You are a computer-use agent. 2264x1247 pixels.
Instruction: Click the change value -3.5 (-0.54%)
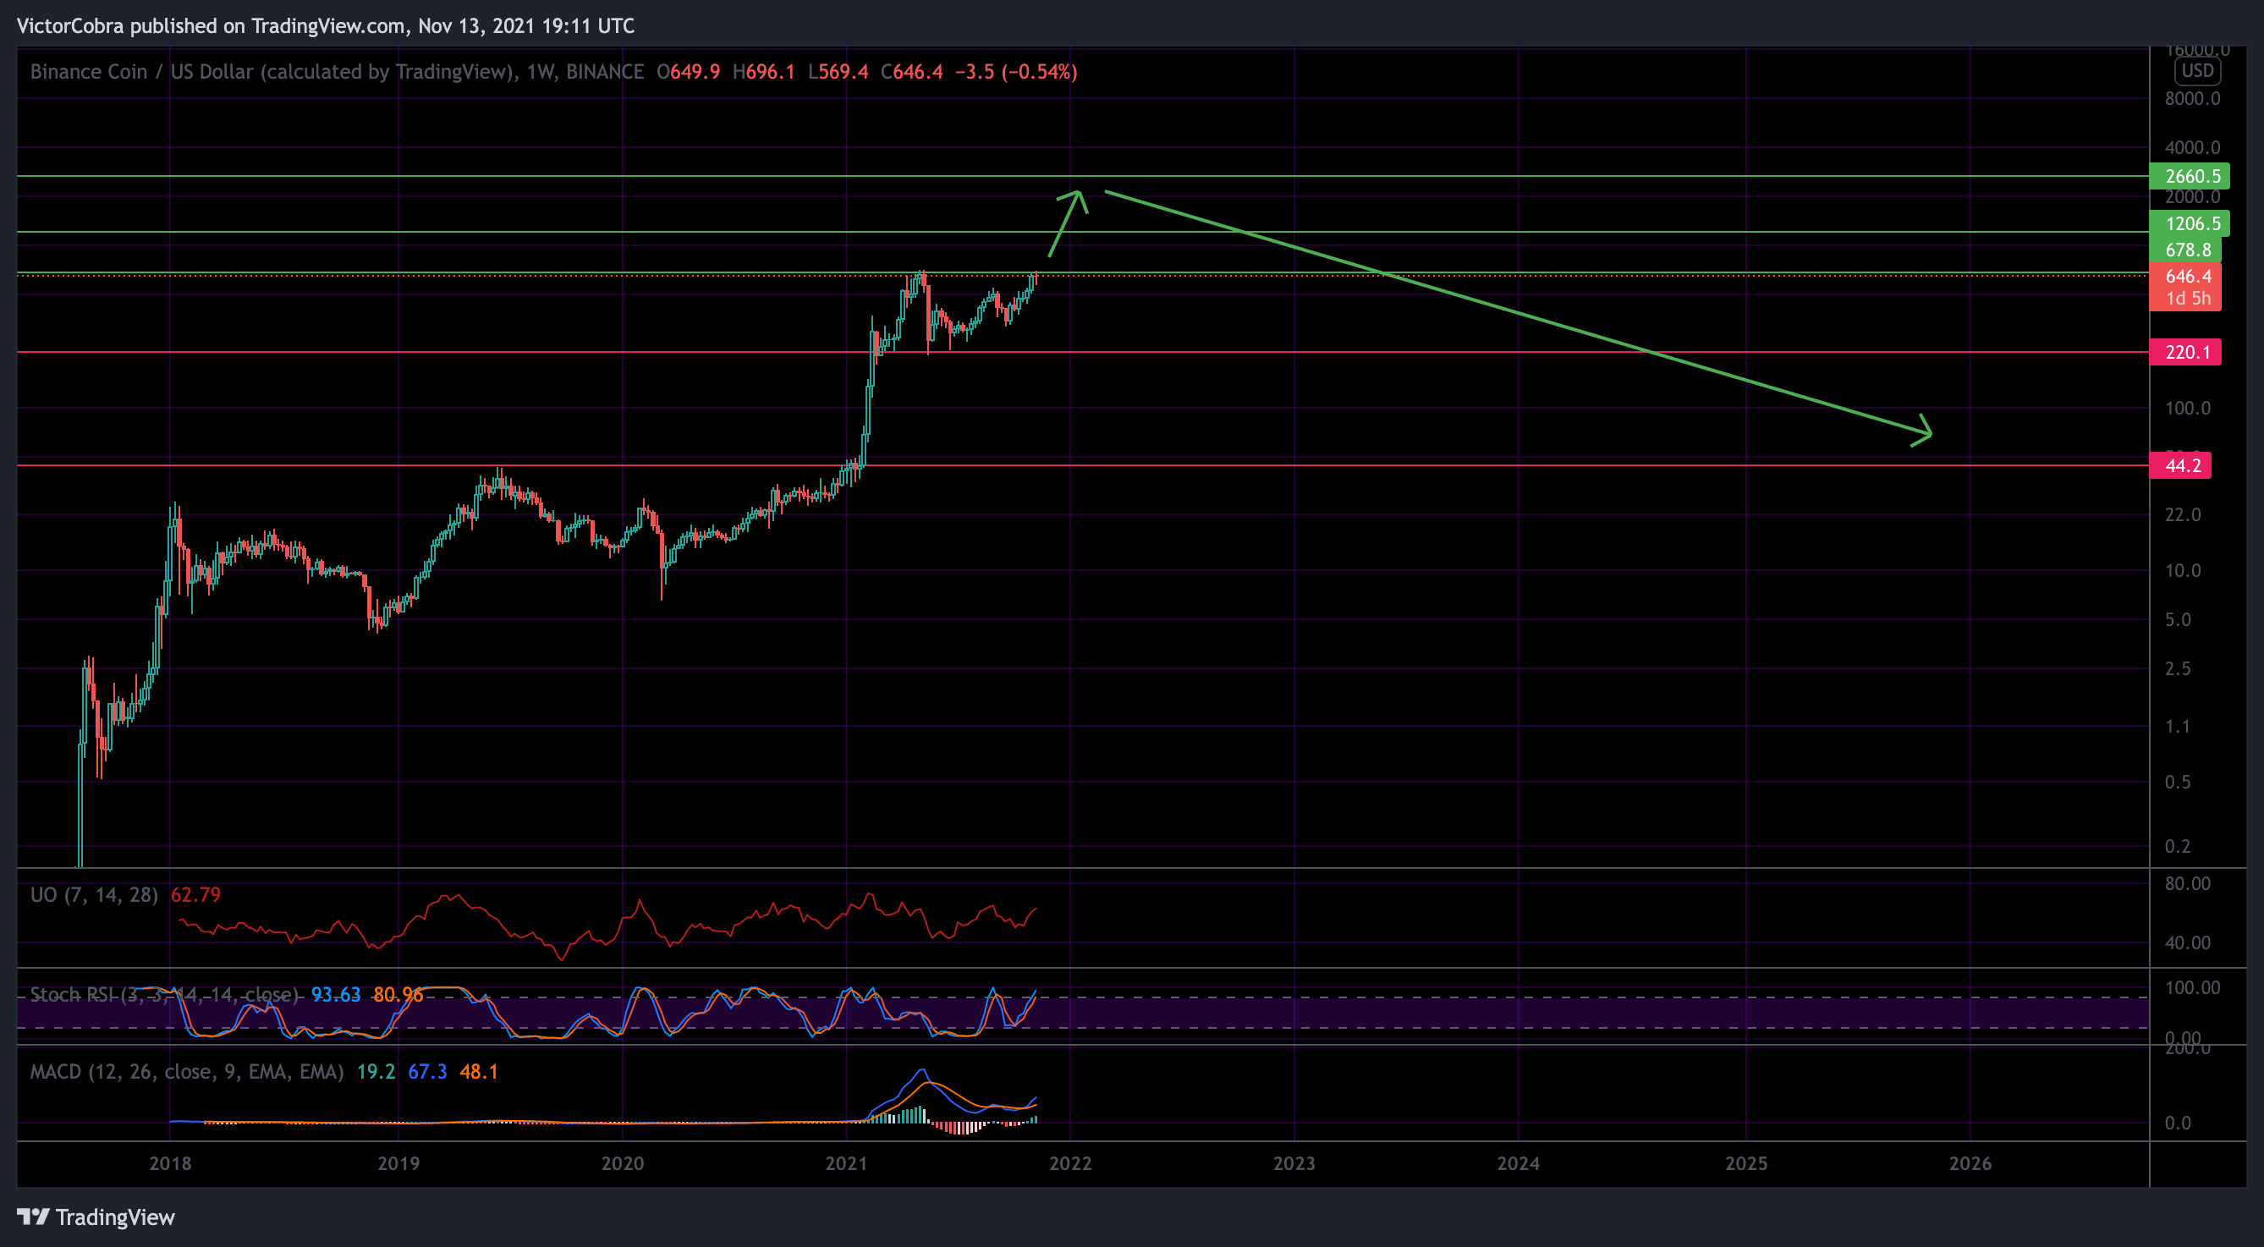(x=1016, y=72)
